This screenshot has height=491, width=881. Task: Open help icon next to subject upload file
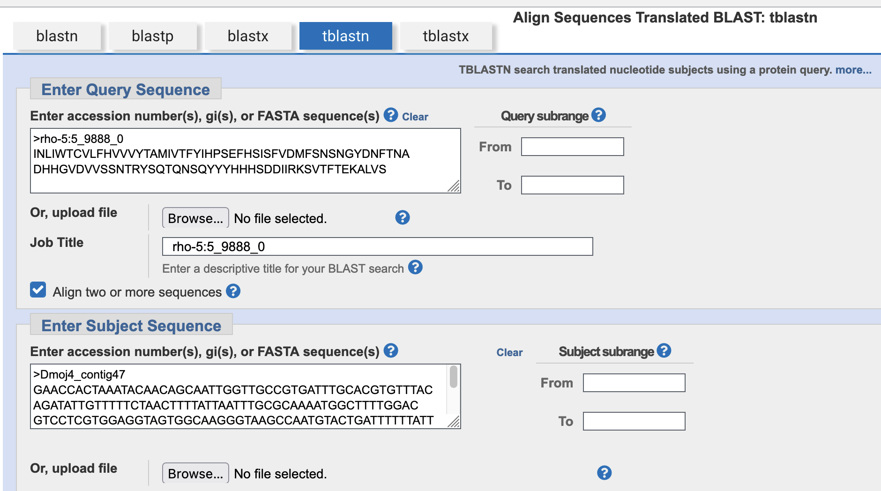605,473
